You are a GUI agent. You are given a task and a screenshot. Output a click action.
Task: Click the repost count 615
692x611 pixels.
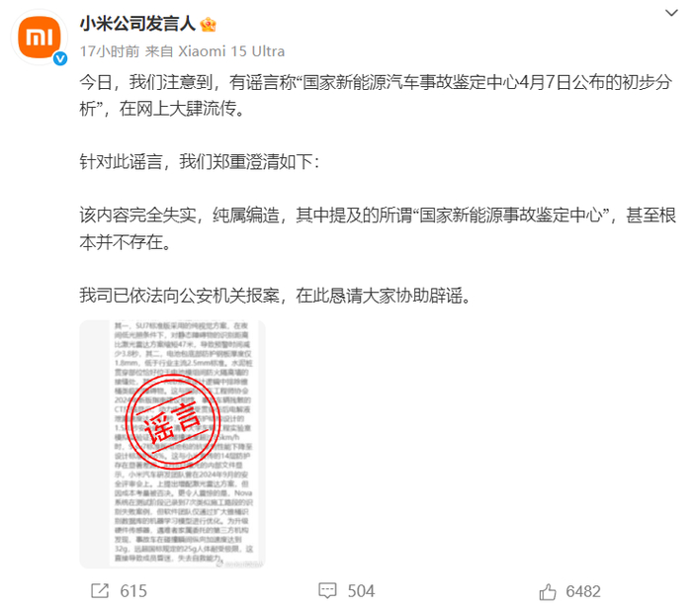coord(133,591)
